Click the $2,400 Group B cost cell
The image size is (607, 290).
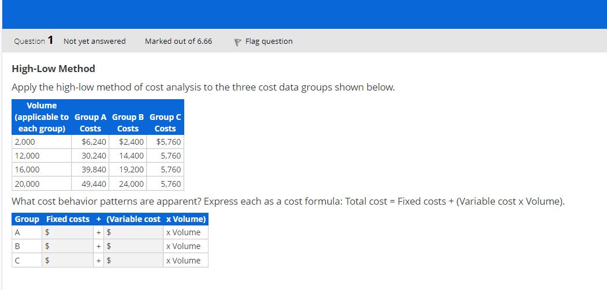click(x=128, y=142)
